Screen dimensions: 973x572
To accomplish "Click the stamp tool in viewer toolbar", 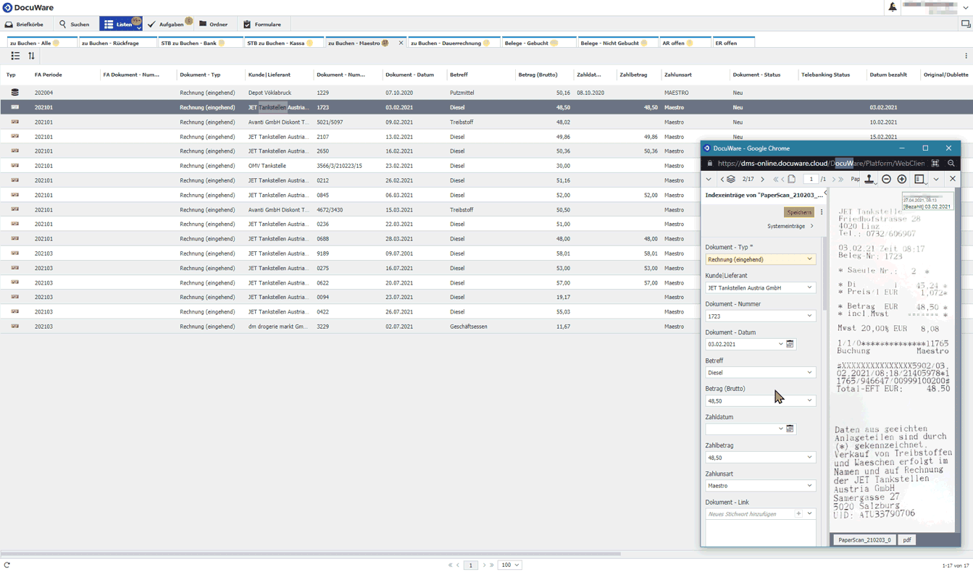I will click(869, 179).
